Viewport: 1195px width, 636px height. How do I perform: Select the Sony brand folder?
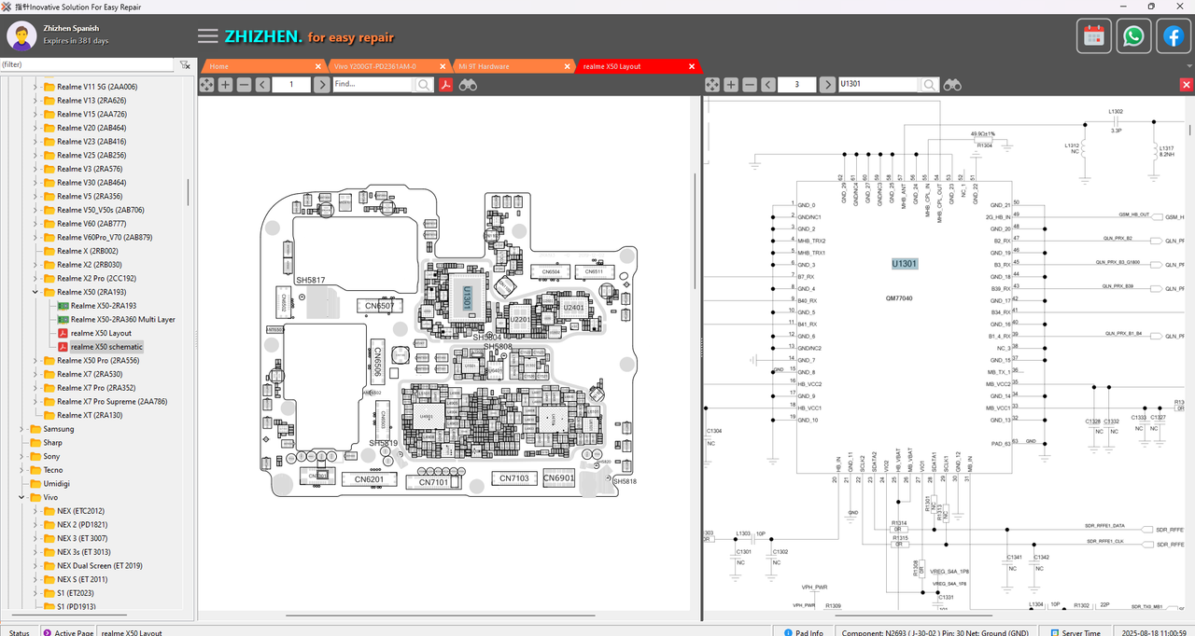(x=51, y=456)
